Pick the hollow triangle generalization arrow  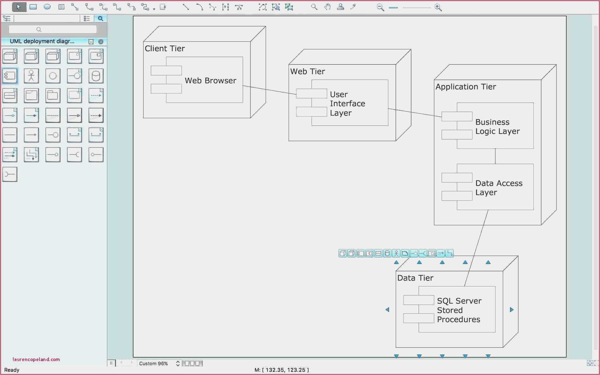75,115
